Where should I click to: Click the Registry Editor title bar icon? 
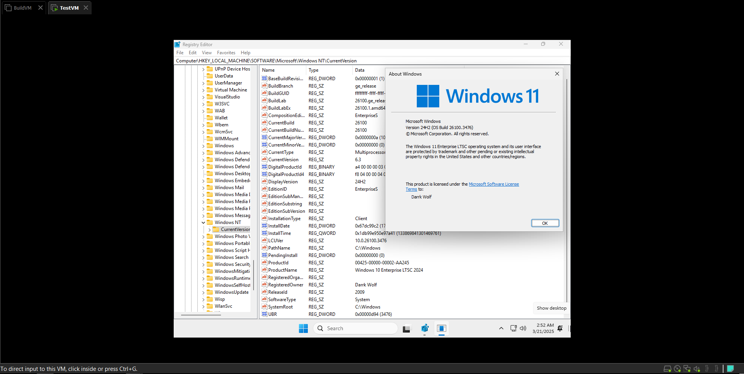178,45
